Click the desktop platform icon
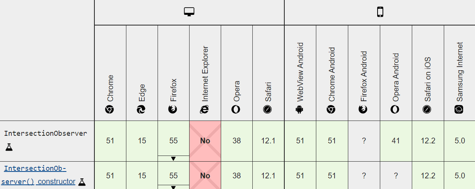The width and height of the screenshot is (475, 189). click(x=189, y=12)
